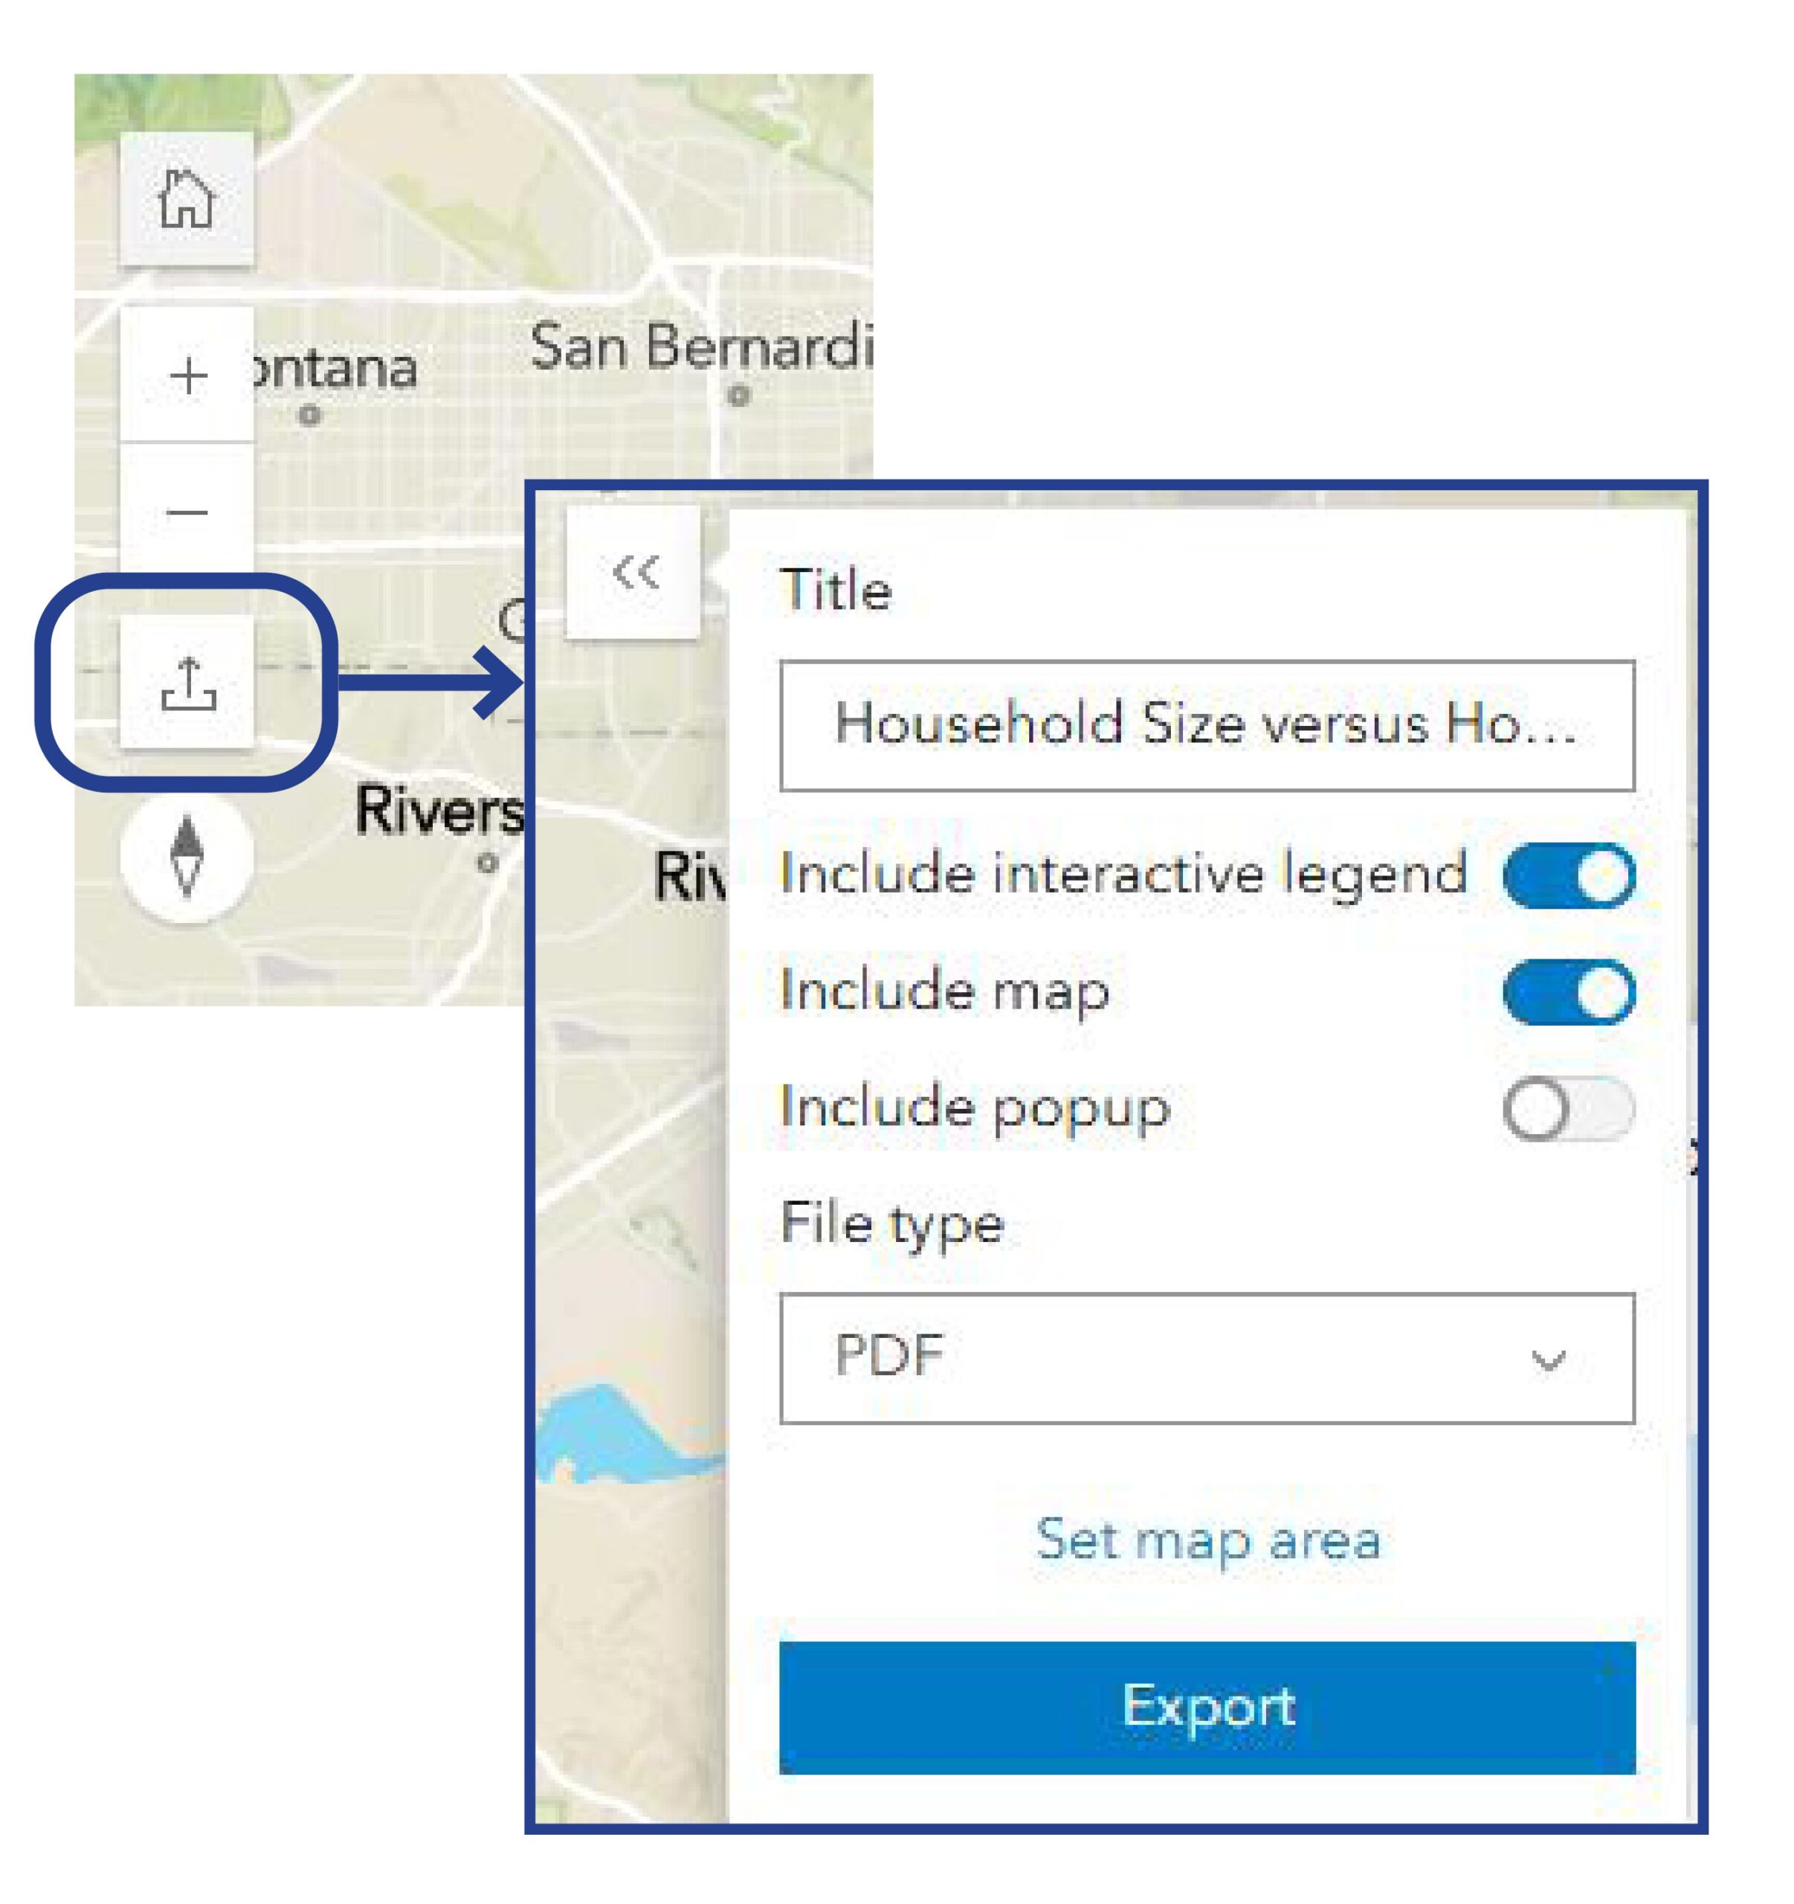This screenshot has height=1904, width=1794.
Task: Turn off the Include map toggle
Action: tap(1568, 992)
